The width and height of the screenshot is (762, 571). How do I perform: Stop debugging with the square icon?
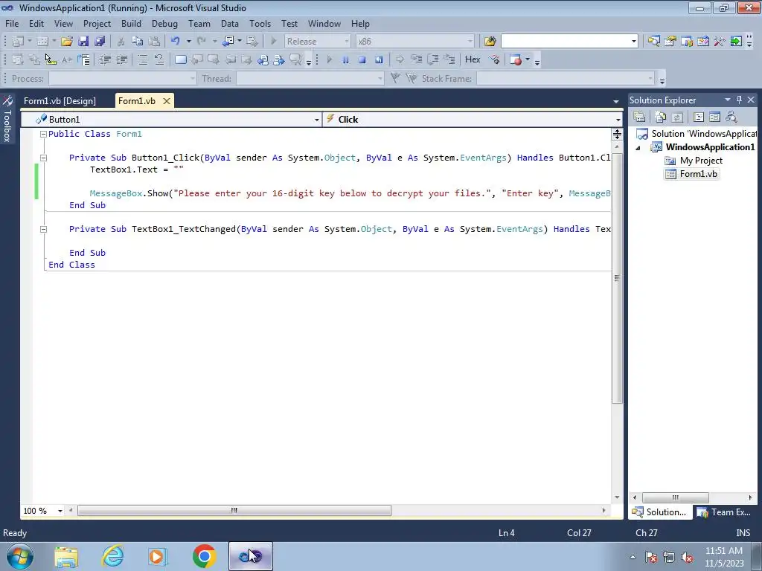[362, 59]
